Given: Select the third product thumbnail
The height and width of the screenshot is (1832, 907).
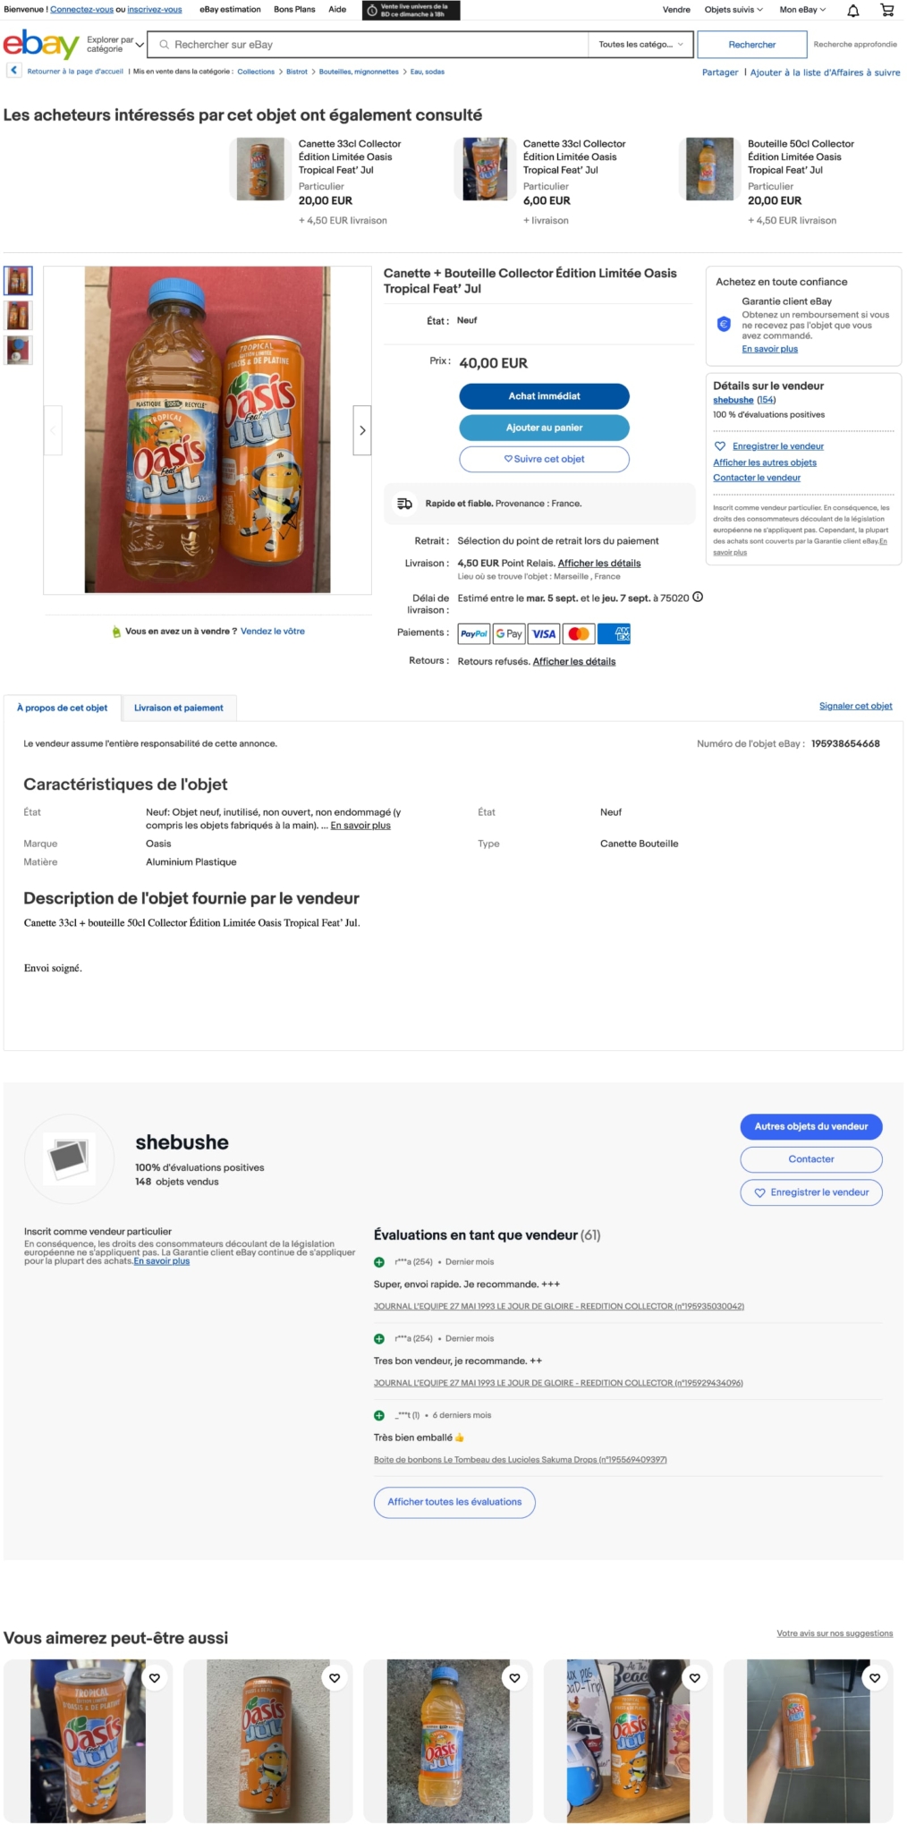Looking at the screenshot, I should [18, 350].
